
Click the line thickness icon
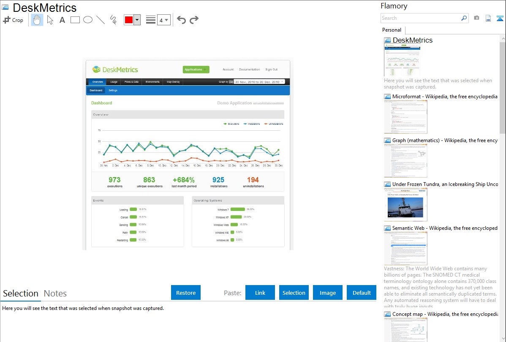(x=151, y=20)
